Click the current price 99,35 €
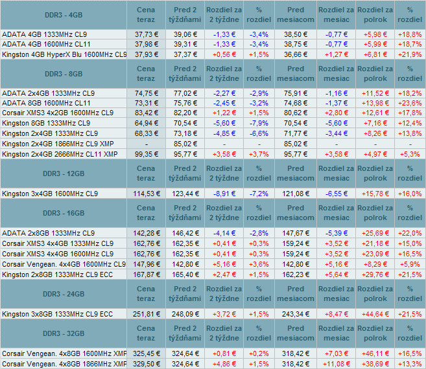426x369 pixels. tap(147, 154)
